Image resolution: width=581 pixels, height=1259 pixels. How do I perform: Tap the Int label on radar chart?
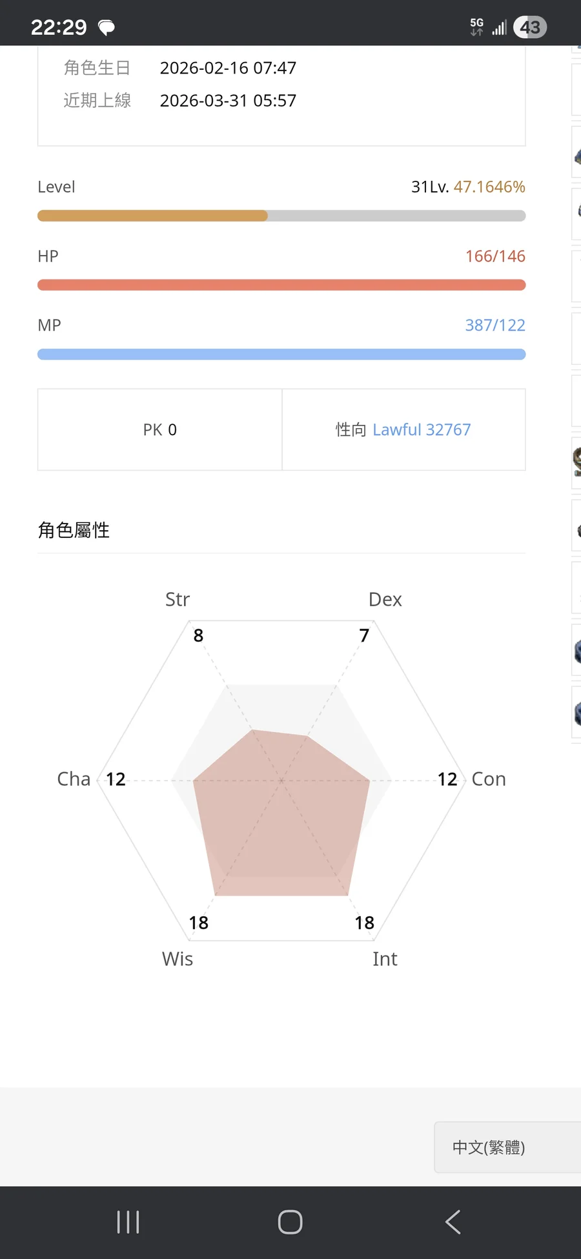tap(385, 959)
